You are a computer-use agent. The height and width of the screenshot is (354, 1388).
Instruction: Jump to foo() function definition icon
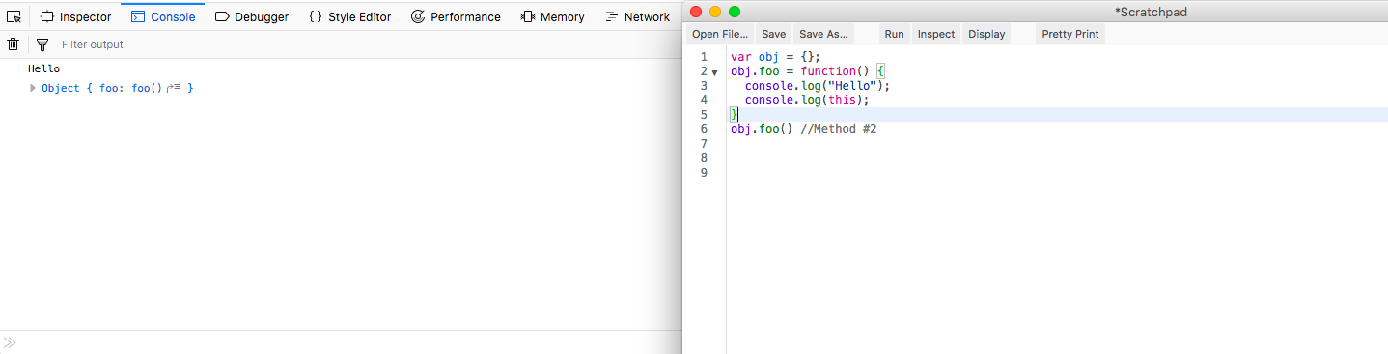point(175,88)
